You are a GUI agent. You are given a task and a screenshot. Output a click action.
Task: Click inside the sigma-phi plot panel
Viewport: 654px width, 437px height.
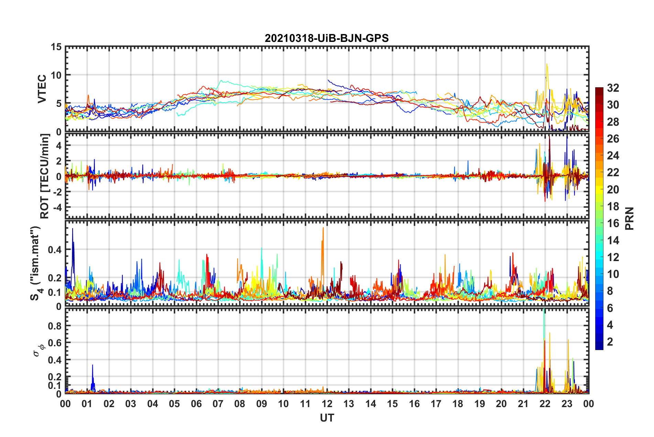click(x=327, y=351)
